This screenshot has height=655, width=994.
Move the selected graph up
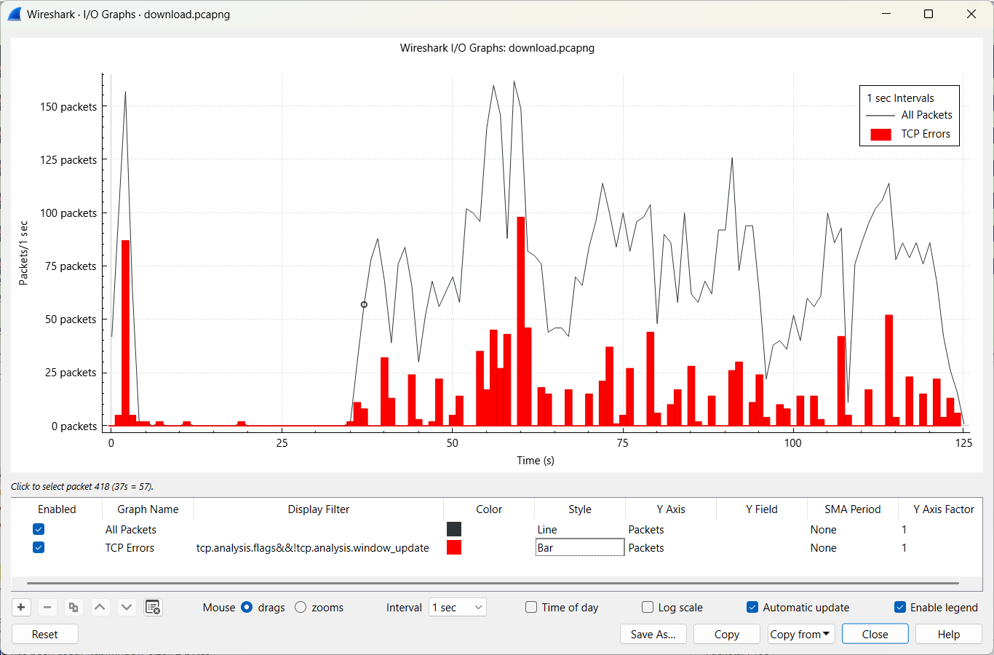pyautogui.click(x=100, y=607)
